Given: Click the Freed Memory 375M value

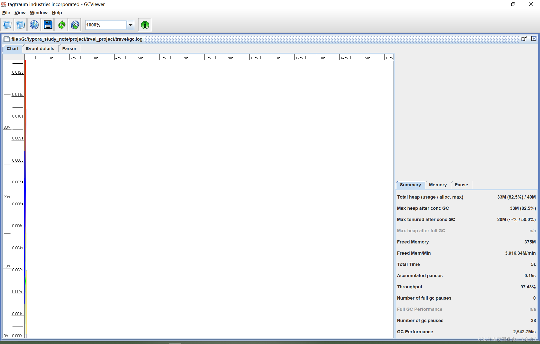Looking at the screenshot, I should click(x=530, y=242).
